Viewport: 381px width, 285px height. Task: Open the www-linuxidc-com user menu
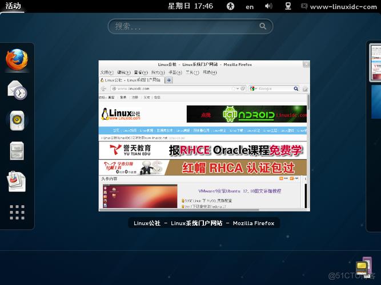coord(339,6)
